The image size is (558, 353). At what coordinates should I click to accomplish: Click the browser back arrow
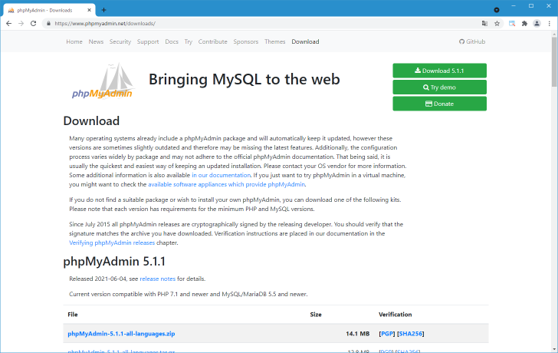click(9, 24)
